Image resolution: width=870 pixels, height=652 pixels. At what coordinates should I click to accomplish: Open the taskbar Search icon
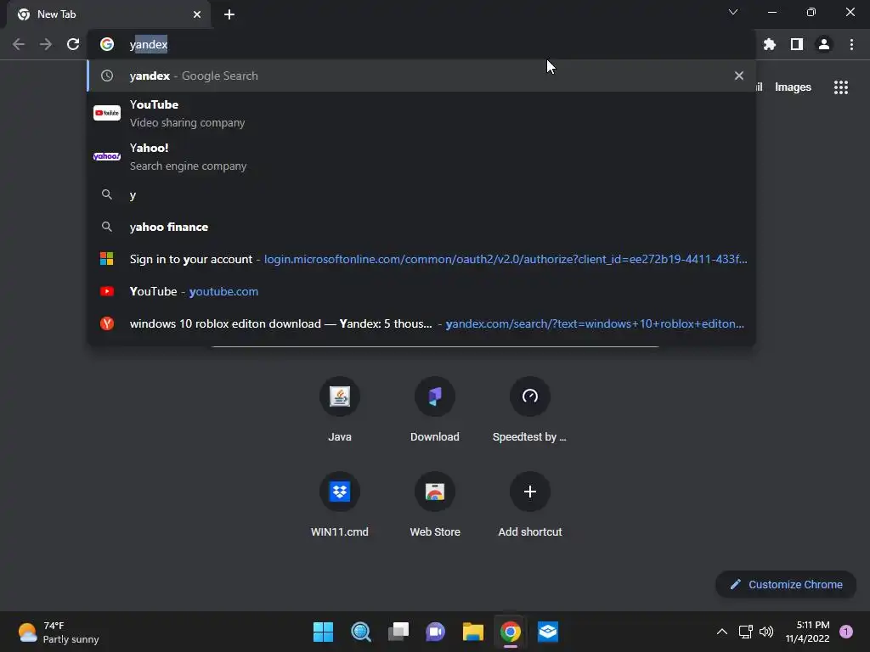coord(360,632)
